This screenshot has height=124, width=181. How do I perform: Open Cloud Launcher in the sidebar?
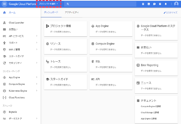(x=16, y=23)
